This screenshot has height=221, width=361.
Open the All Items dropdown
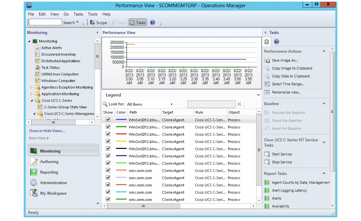[172, 105]
